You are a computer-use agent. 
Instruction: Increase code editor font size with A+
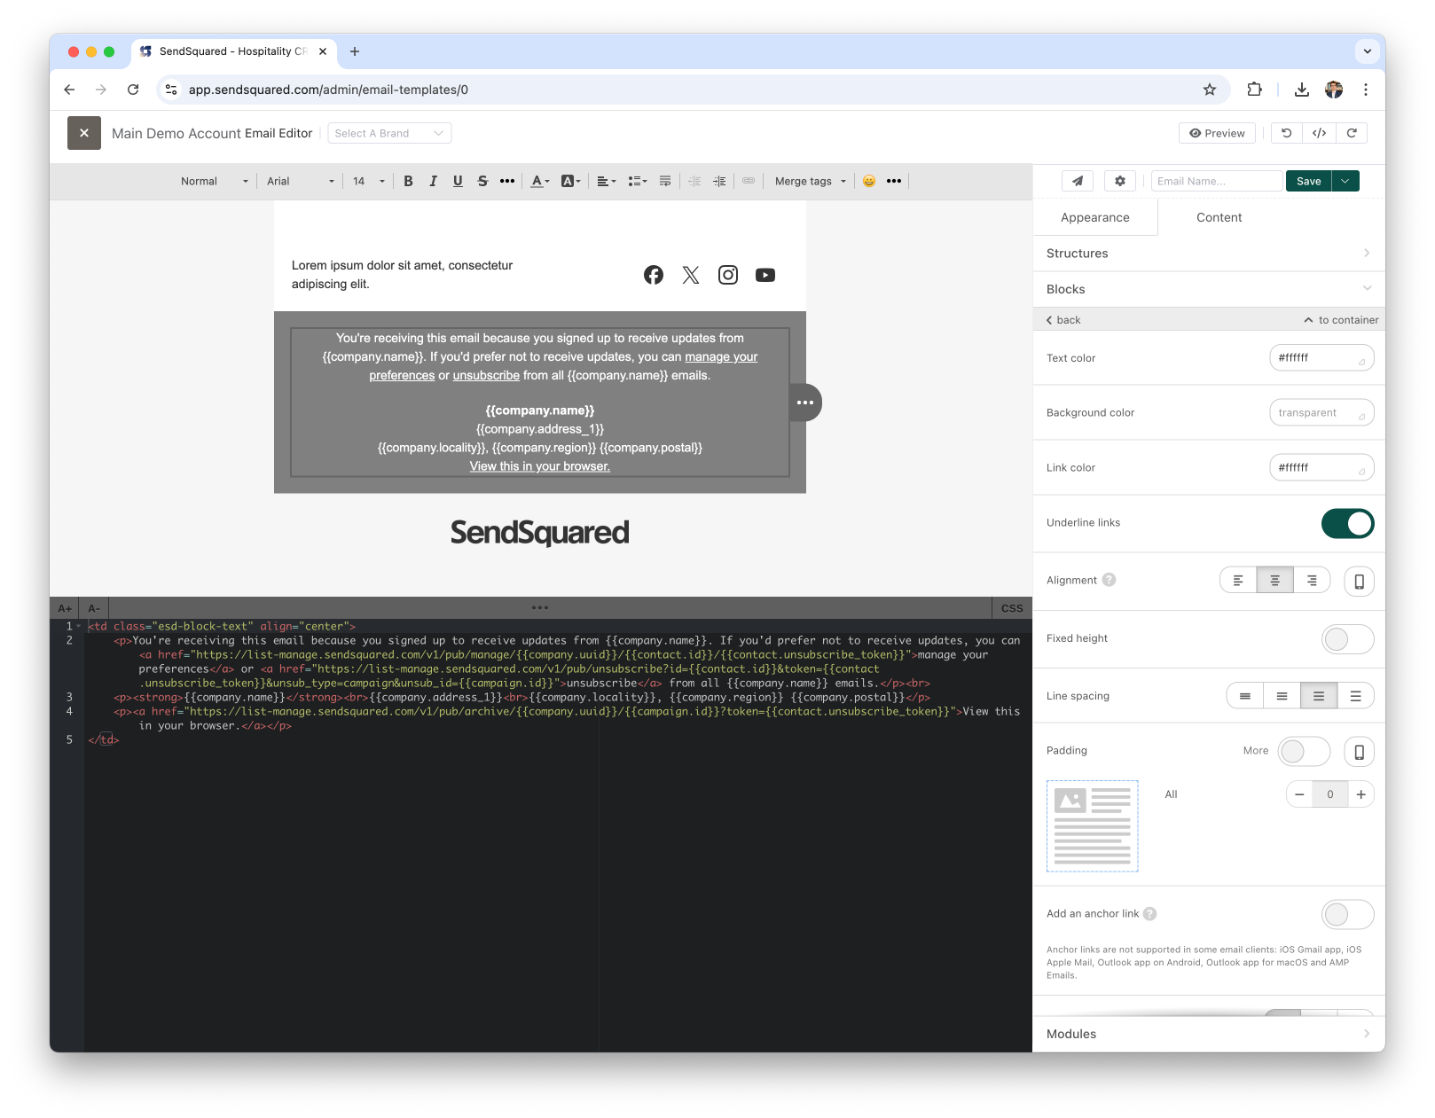pyautogui.click(x=65, y=608)
